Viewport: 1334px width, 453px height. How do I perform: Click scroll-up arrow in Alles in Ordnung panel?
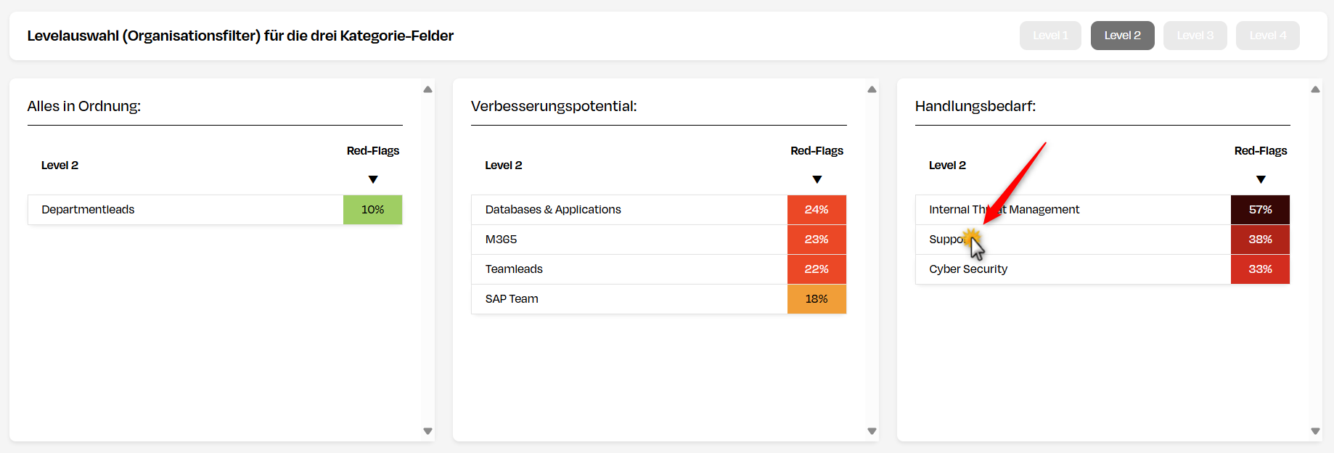pos(427,89)
